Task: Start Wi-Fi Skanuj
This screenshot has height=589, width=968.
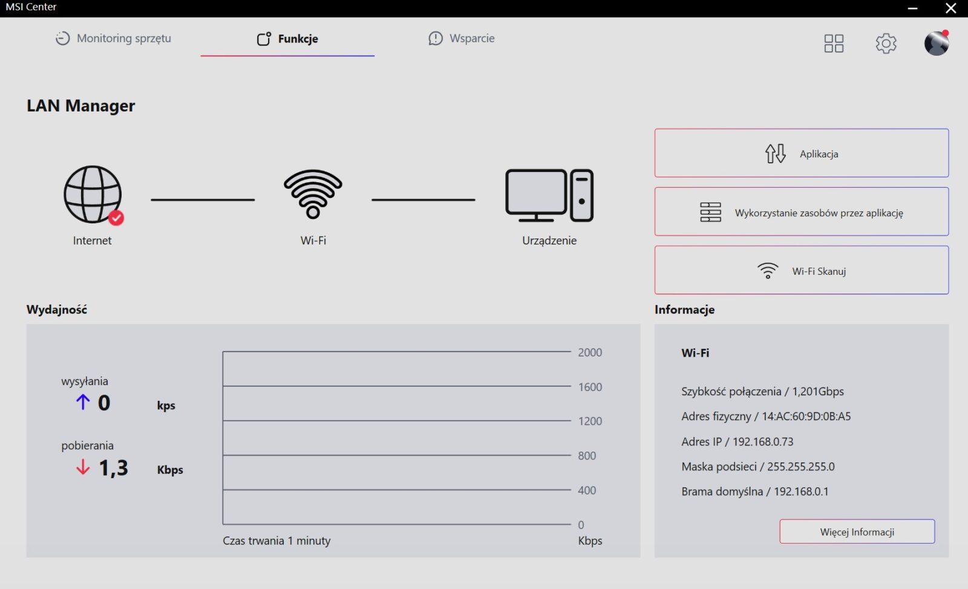Action: (801, 271)
